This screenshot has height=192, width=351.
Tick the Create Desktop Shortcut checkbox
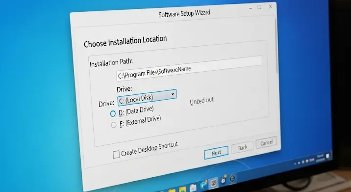point(116,155)
